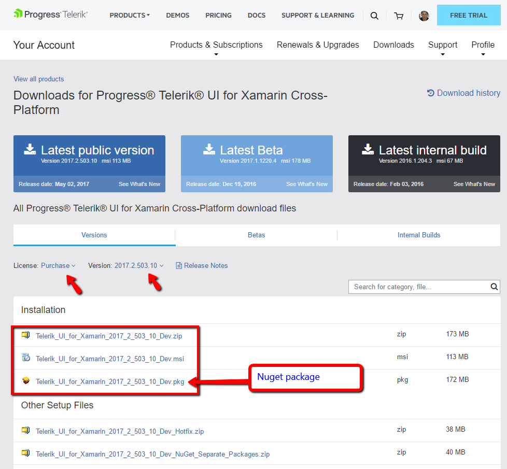Click the Latest internal build download icon
The height and width of the screenshot is (469, 507).
(368, 149)
